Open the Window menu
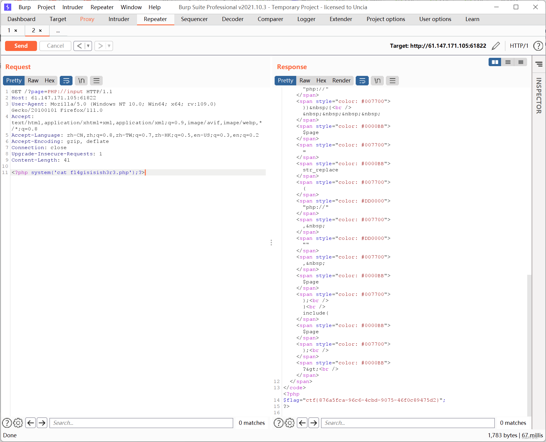Image resolution: width=546 pixels, height=442 pixels. tap(131, 7)
